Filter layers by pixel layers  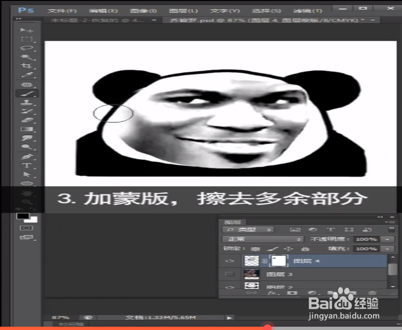tap(295, 229)
